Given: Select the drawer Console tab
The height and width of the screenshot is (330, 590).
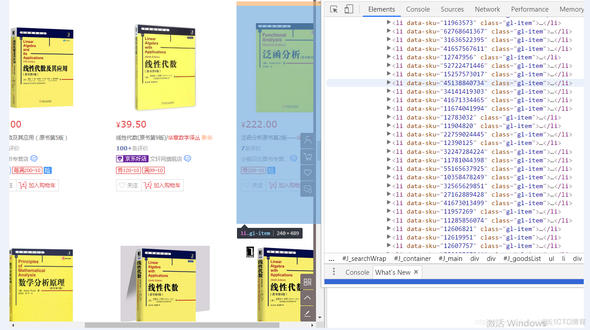Looking at the screenshot, I should coord(357,272).
